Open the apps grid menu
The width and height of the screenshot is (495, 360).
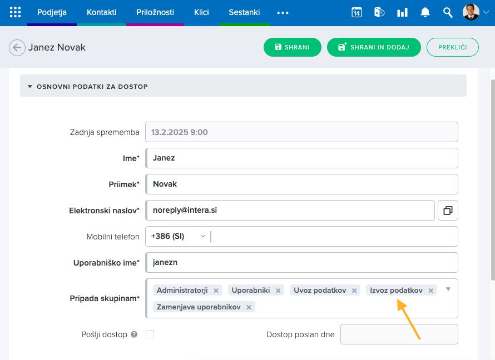[x=16, y=12]
